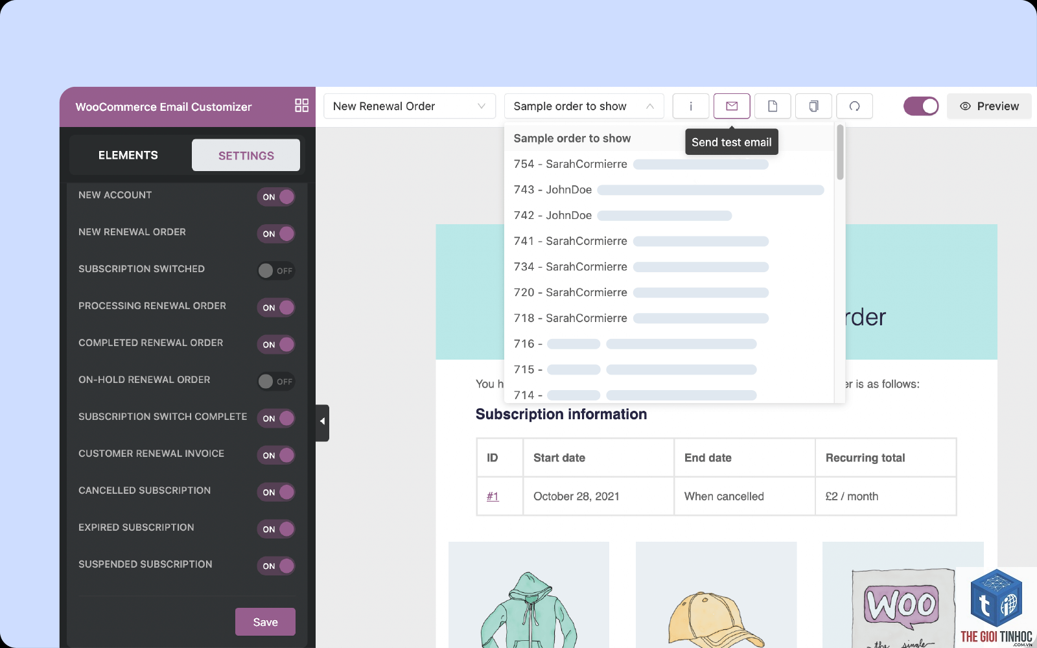The image size is (1037, 648).
Task: Select order 734 - SarahCormierre
Action: pos(669,267)
